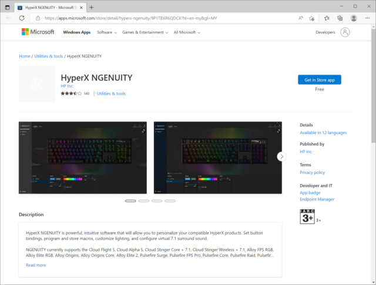Click Get in Store app button

pos(320,80)
